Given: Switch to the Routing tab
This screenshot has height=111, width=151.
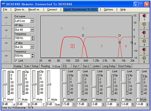Looking at the screenshot, I should click(x=45, y=66).
